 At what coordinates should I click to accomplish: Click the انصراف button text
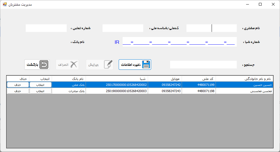[63, 65]
